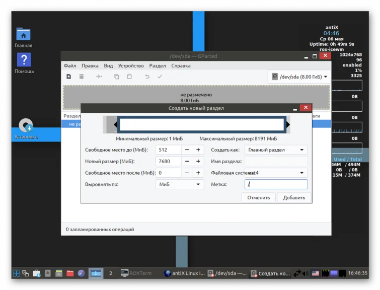Expand the Создать как dropdown
The image size is (380, 290).
coord(276,150)
